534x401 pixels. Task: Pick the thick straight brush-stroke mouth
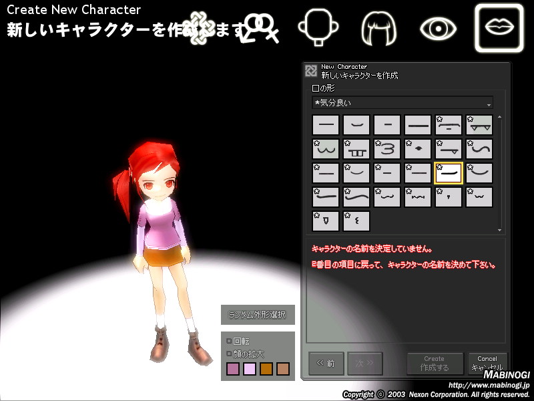tap(326, 196)
